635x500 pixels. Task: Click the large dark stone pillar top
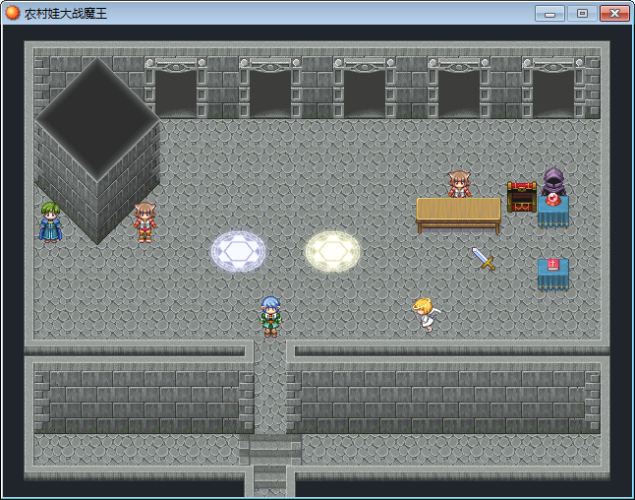tap(97, 119)
